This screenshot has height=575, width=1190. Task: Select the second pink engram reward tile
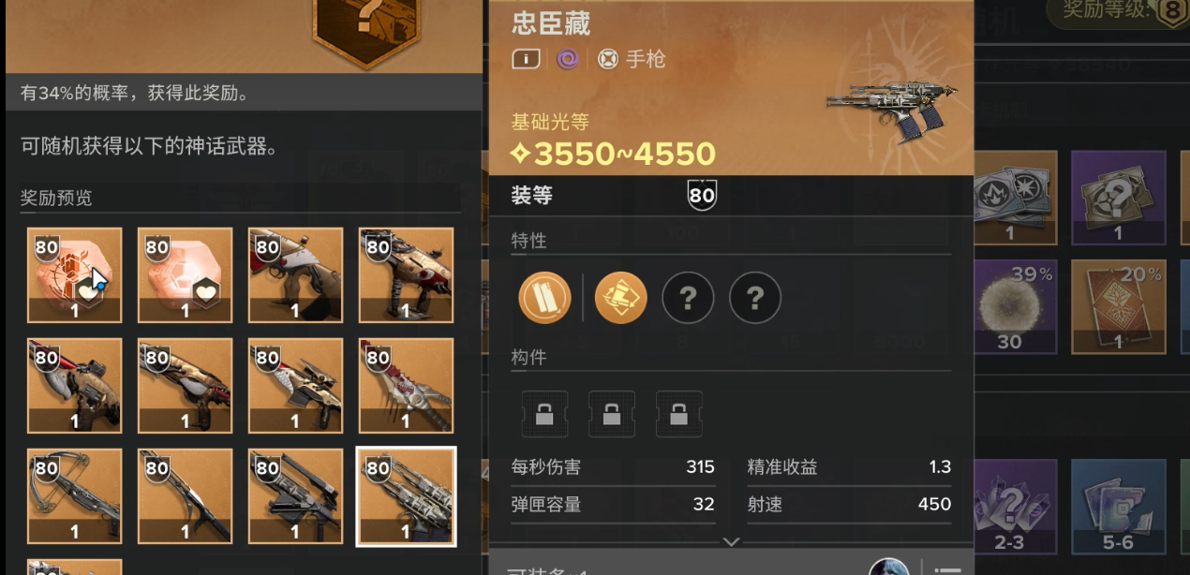pos(186,275)
